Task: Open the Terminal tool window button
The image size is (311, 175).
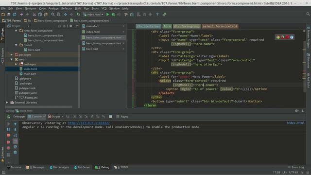Action: pos(14,167)
